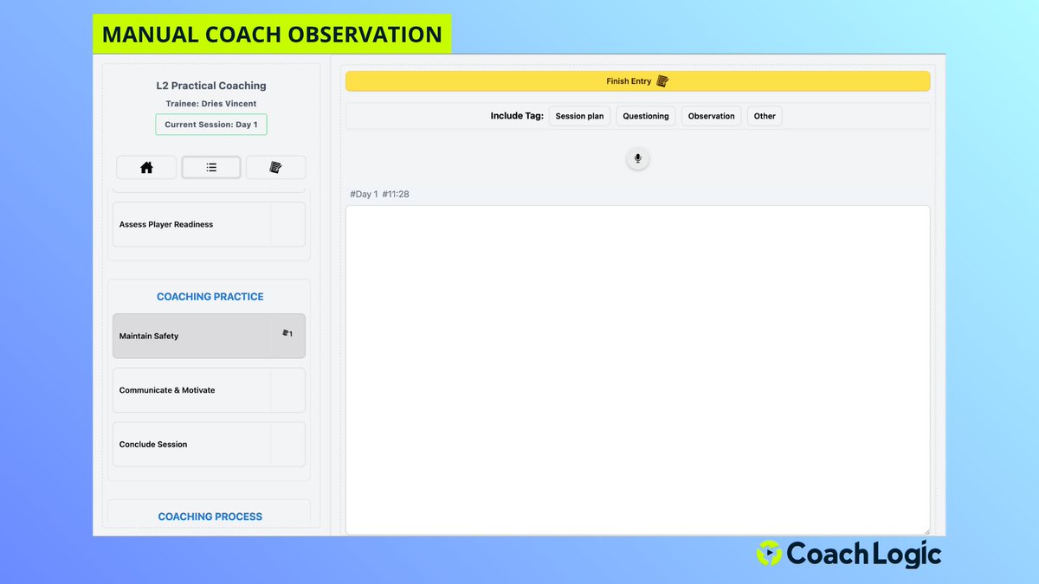Click the COACHING PRACTICE section heading
The image size is (1039, 584).
coord(210,297)
